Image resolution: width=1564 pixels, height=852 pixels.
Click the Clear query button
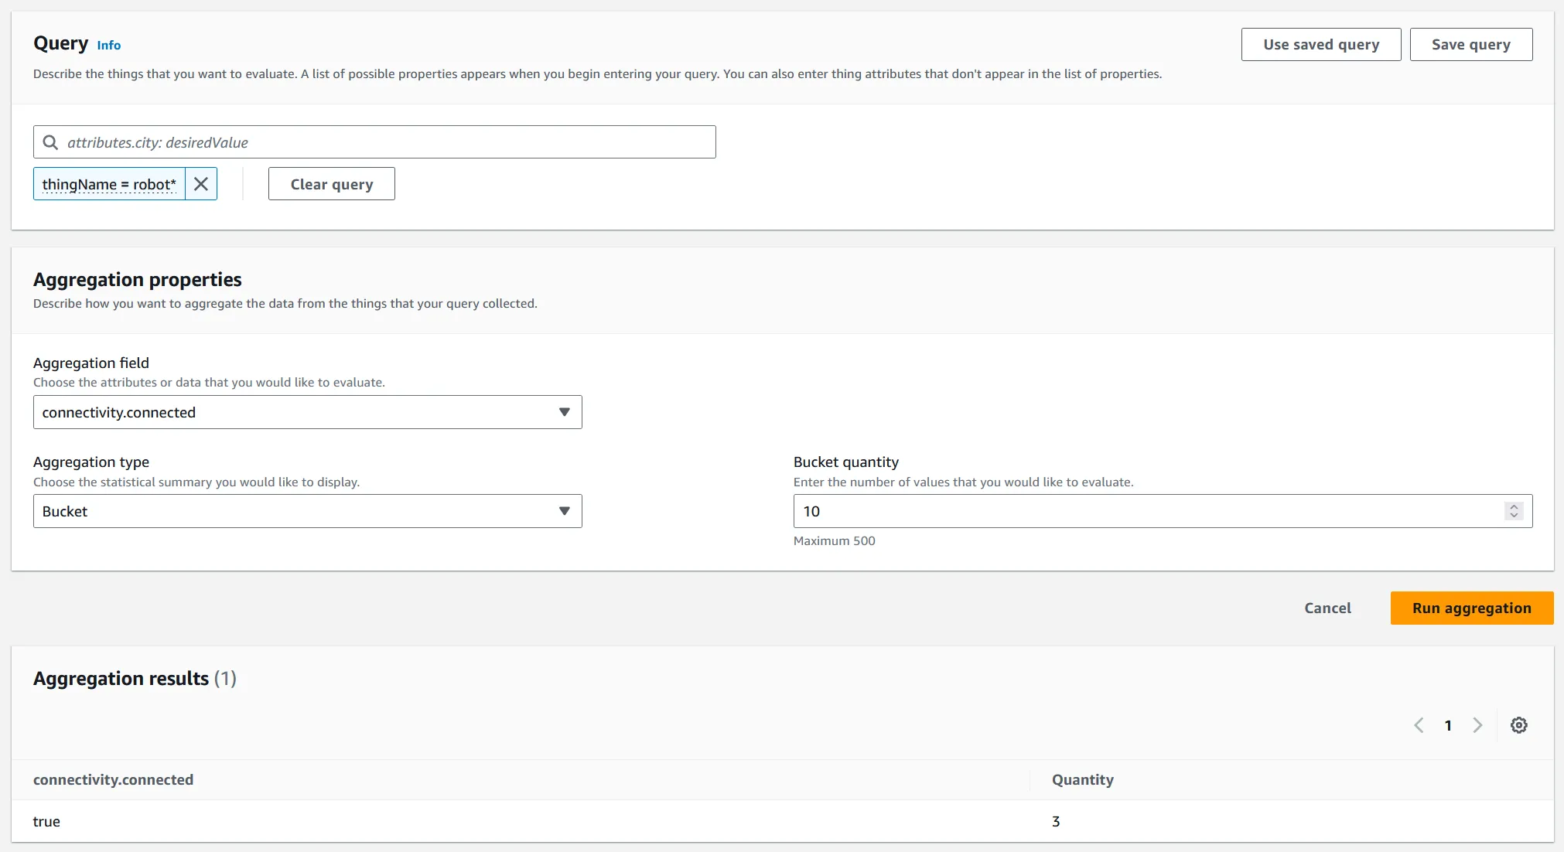(332, 184)
